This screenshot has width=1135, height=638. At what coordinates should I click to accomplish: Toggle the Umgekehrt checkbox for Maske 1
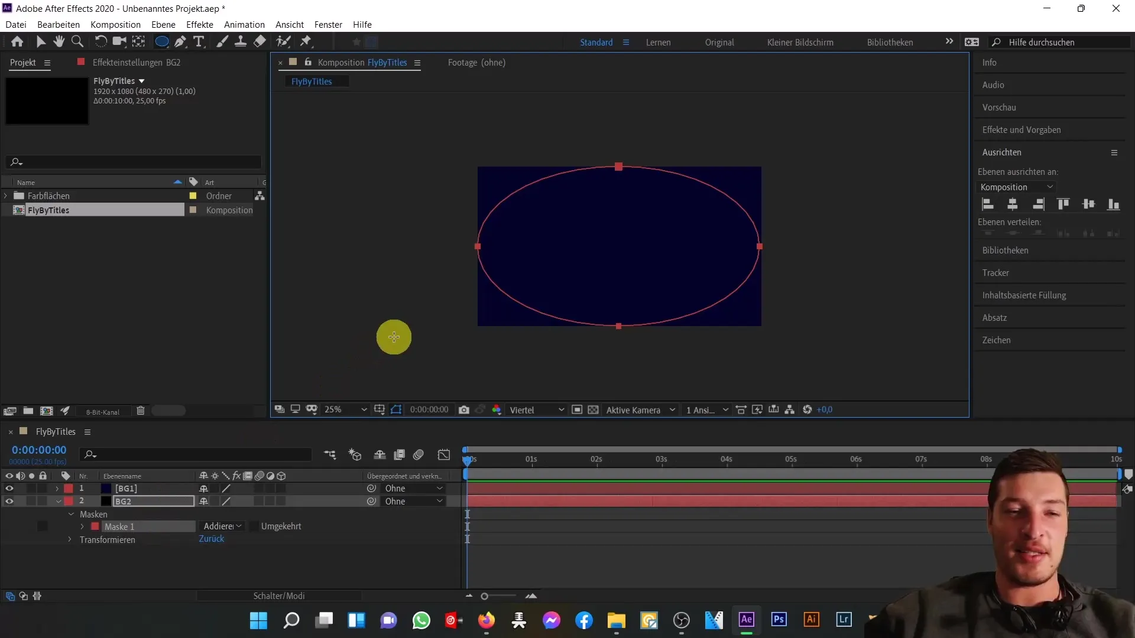point(254,526)
